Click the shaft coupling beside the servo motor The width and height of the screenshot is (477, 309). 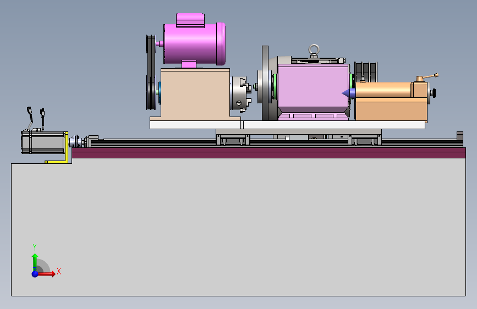(x=75, y=142)
